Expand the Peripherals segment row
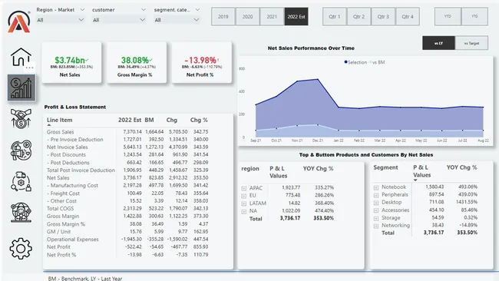Screen dimensions: 499x281 tap(376, 195)
